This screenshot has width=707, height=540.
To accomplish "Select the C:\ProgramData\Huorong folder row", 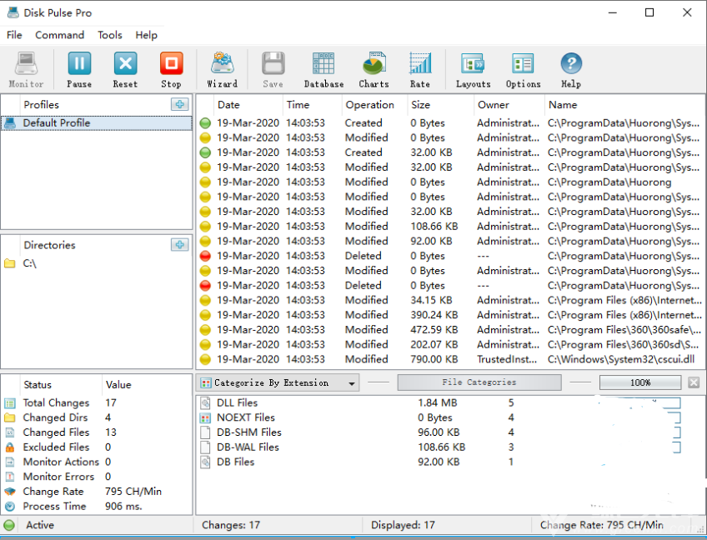I will click(450, 182).
